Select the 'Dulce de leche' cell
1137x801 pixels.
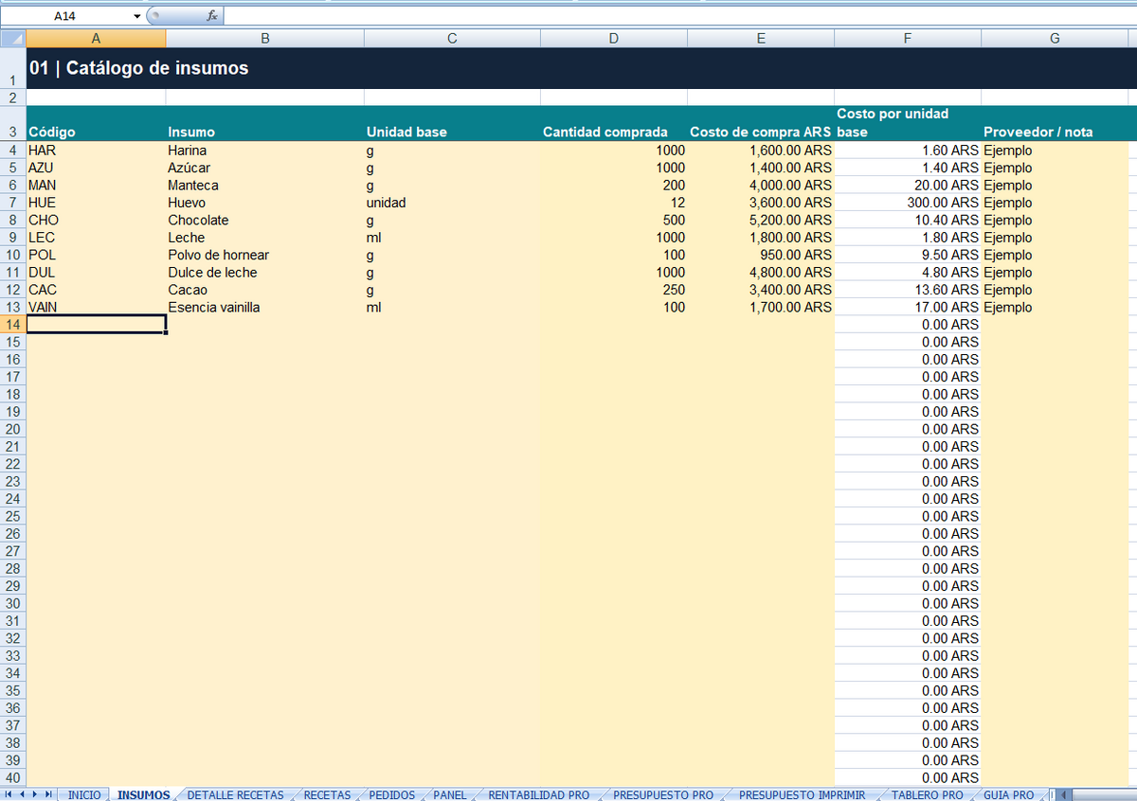[x=264, y=273]
